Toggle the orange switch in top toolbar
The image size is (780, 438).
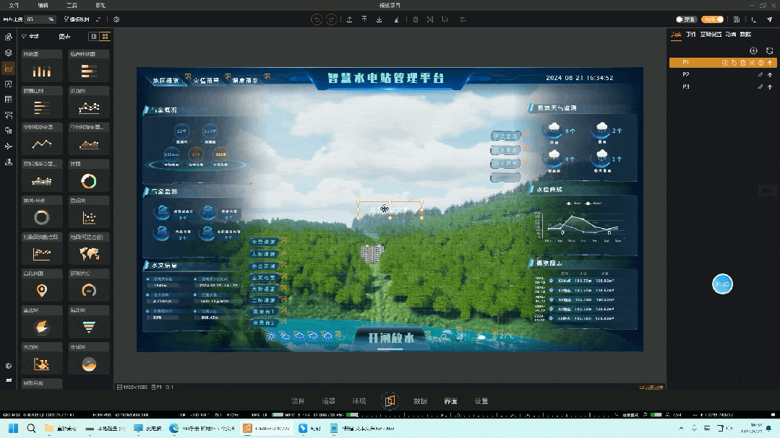[712, 19]
